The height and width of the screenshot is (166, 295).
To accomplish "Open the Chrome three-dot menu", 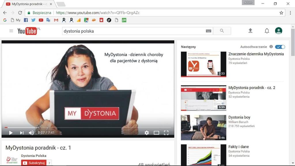I will click(290, 13).
